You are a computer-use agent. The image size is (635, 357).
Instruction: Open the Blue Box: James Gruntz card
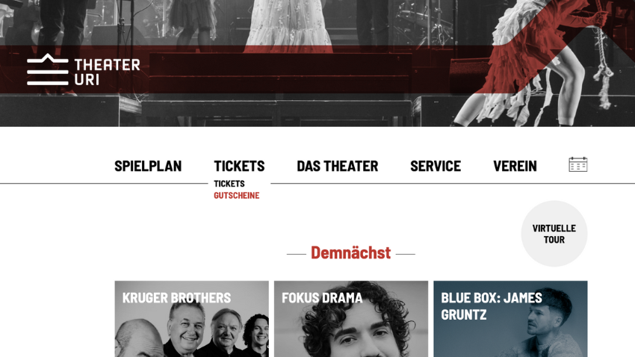click(x=510, y=319)
